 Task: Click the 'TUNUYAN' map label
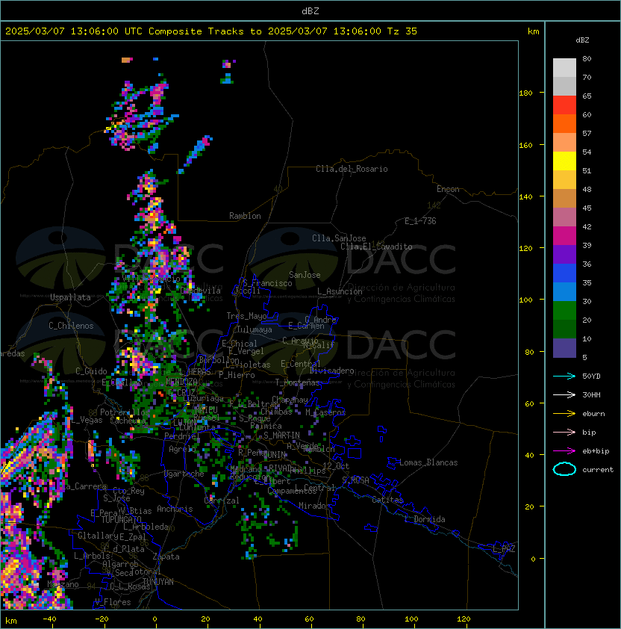[158, 582]
